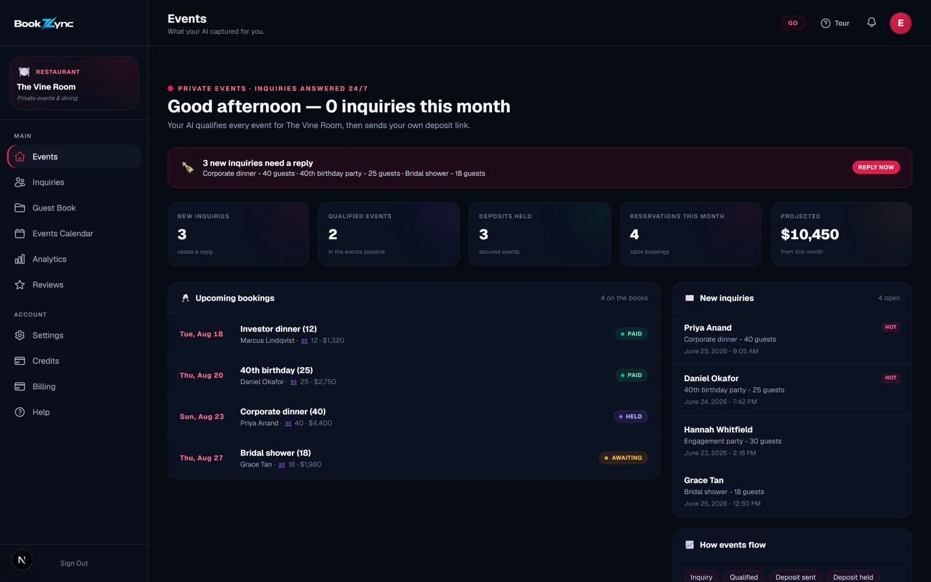Click the Events Calendar icon
This screenshot has height=582, width=931.
[20, 233]
